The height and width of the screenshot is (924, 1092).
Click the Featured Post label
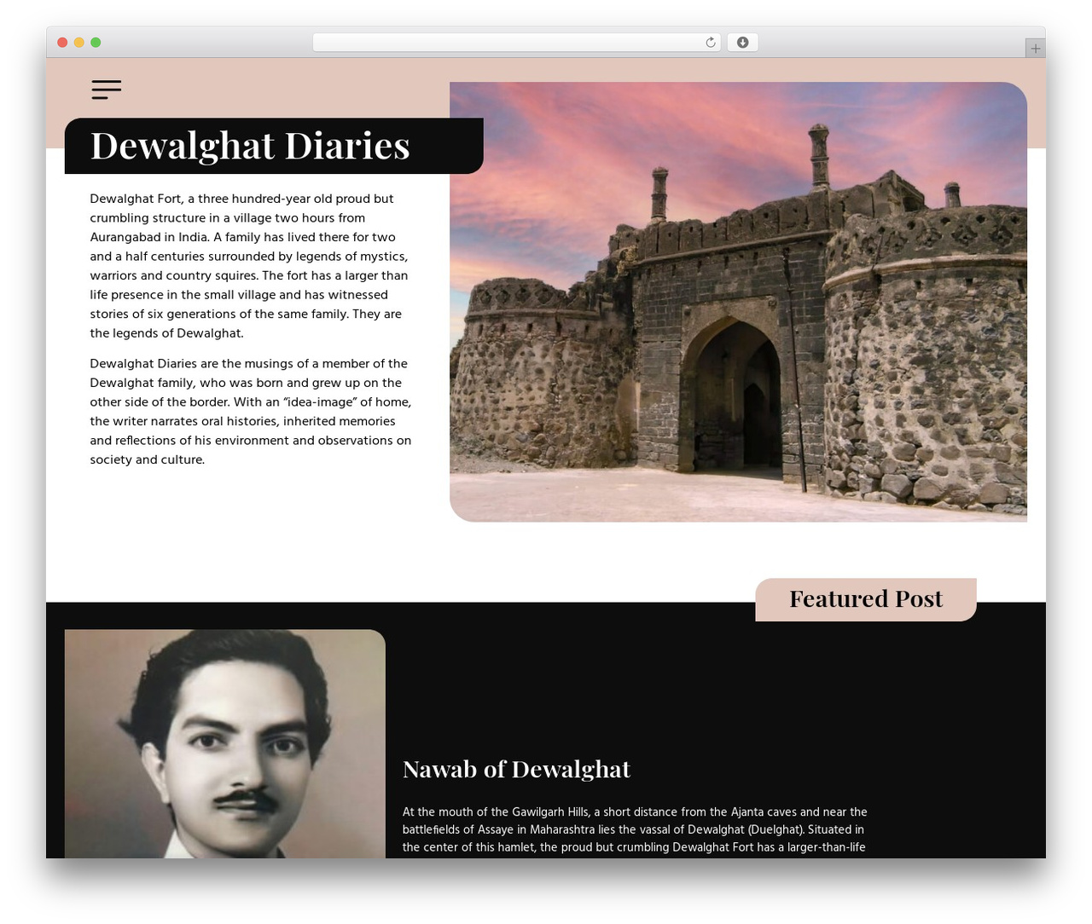pos(866,599)
